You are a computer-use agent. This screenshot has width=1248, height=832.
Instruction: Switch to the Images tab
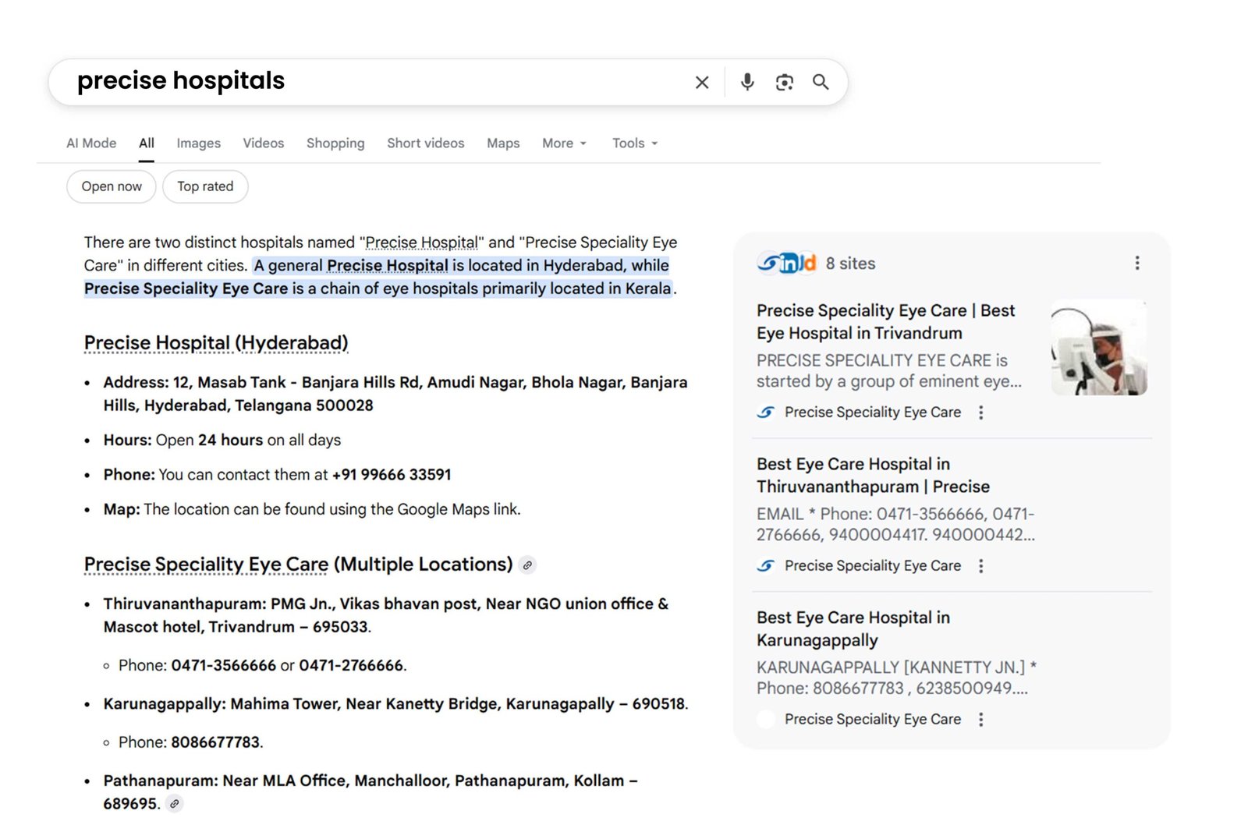pos(198,143)
